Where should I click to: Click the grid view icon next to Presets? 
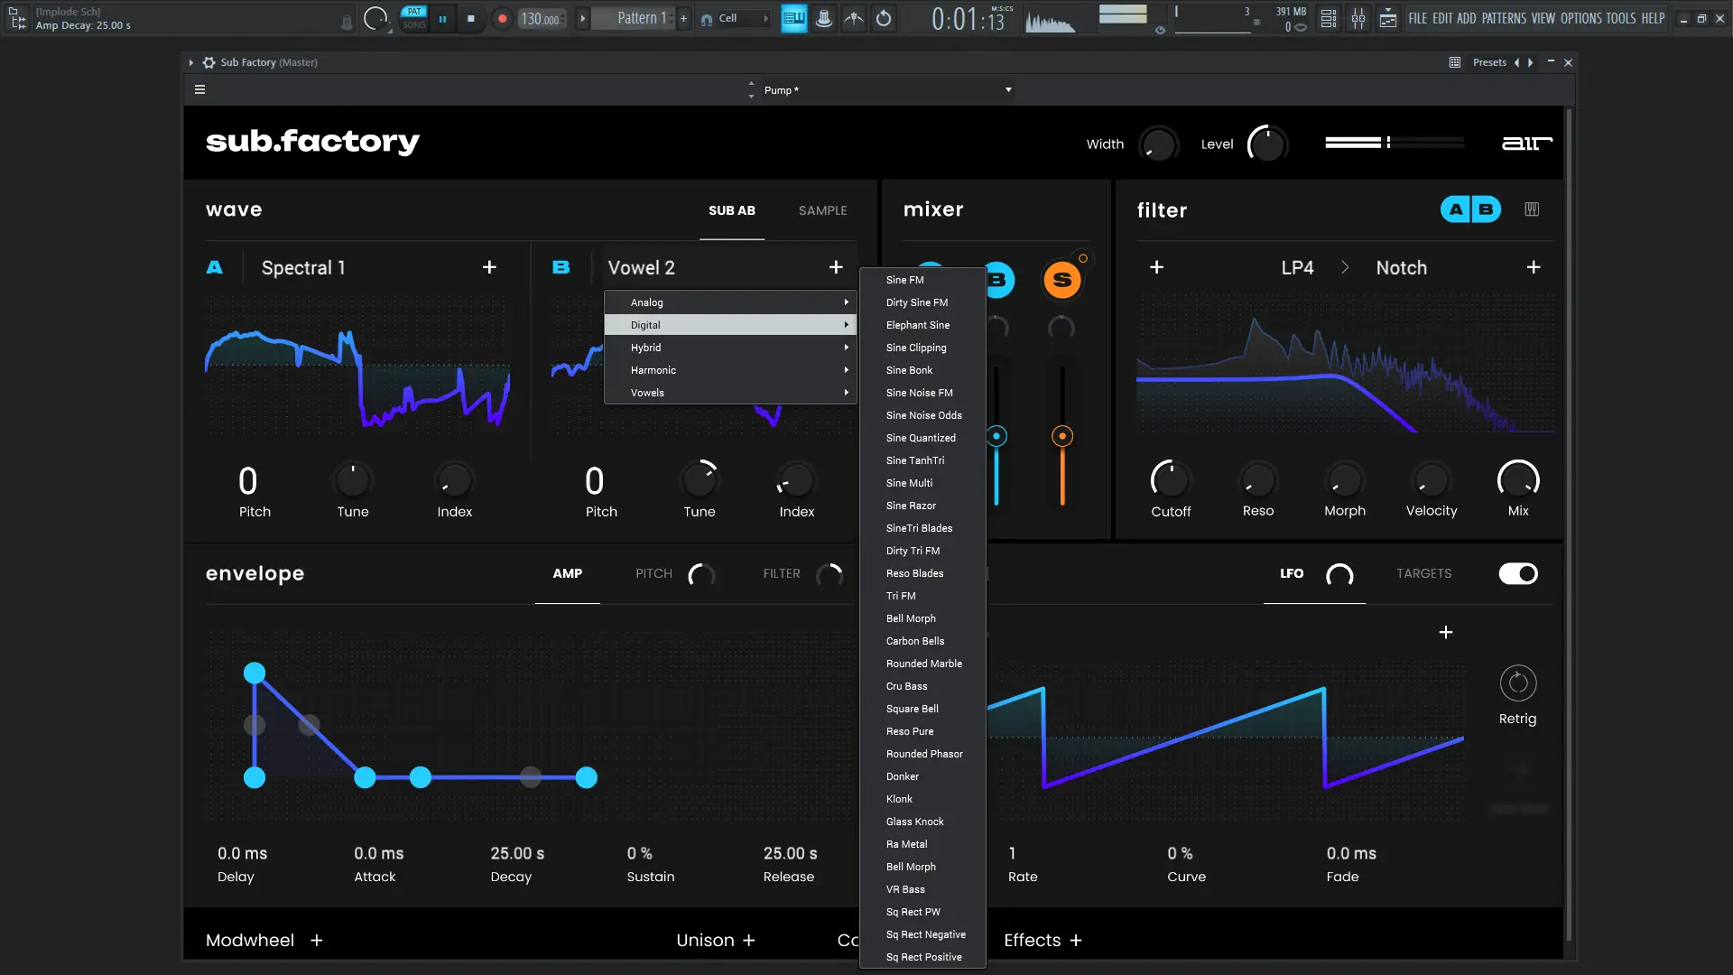1454,62
